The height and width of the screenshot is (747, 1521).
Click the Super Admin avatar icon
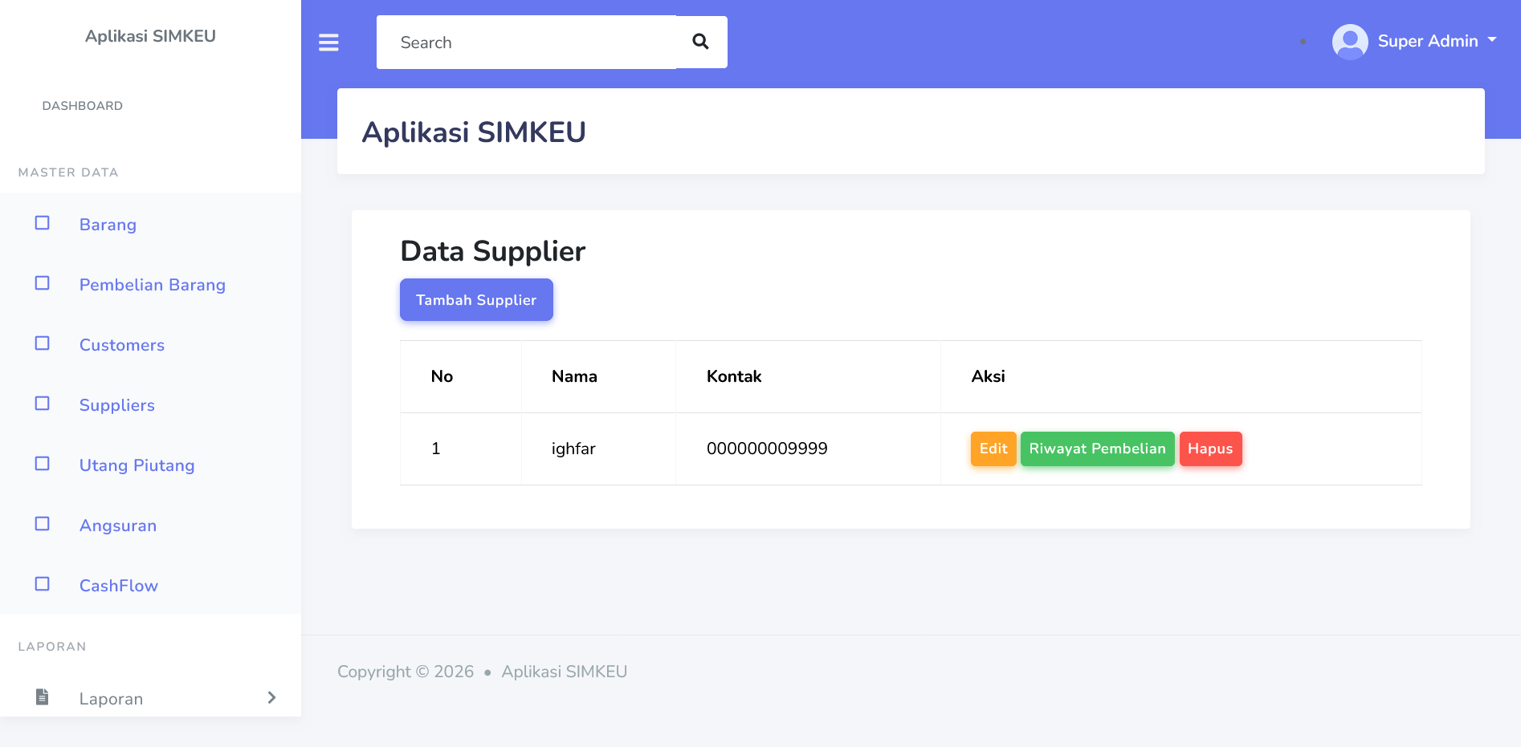point(1349,42)
